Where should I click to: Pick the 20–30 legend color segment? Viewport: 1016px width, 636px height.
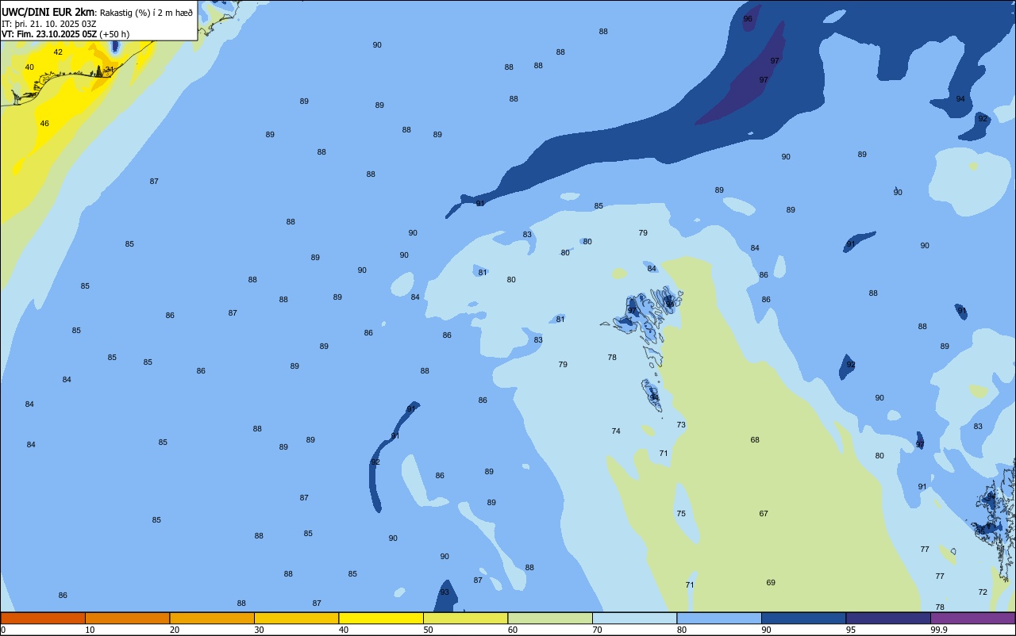click(212, 618)
